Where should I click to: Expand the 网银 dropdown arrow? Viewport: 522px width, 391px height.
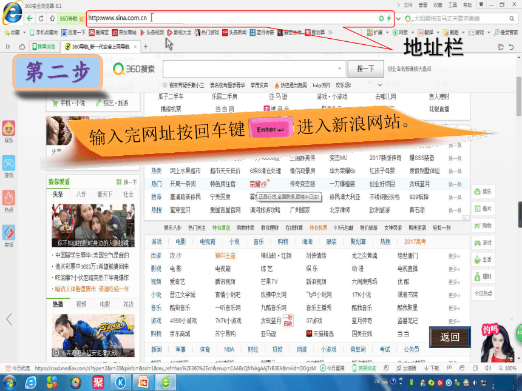coord(412,33)
